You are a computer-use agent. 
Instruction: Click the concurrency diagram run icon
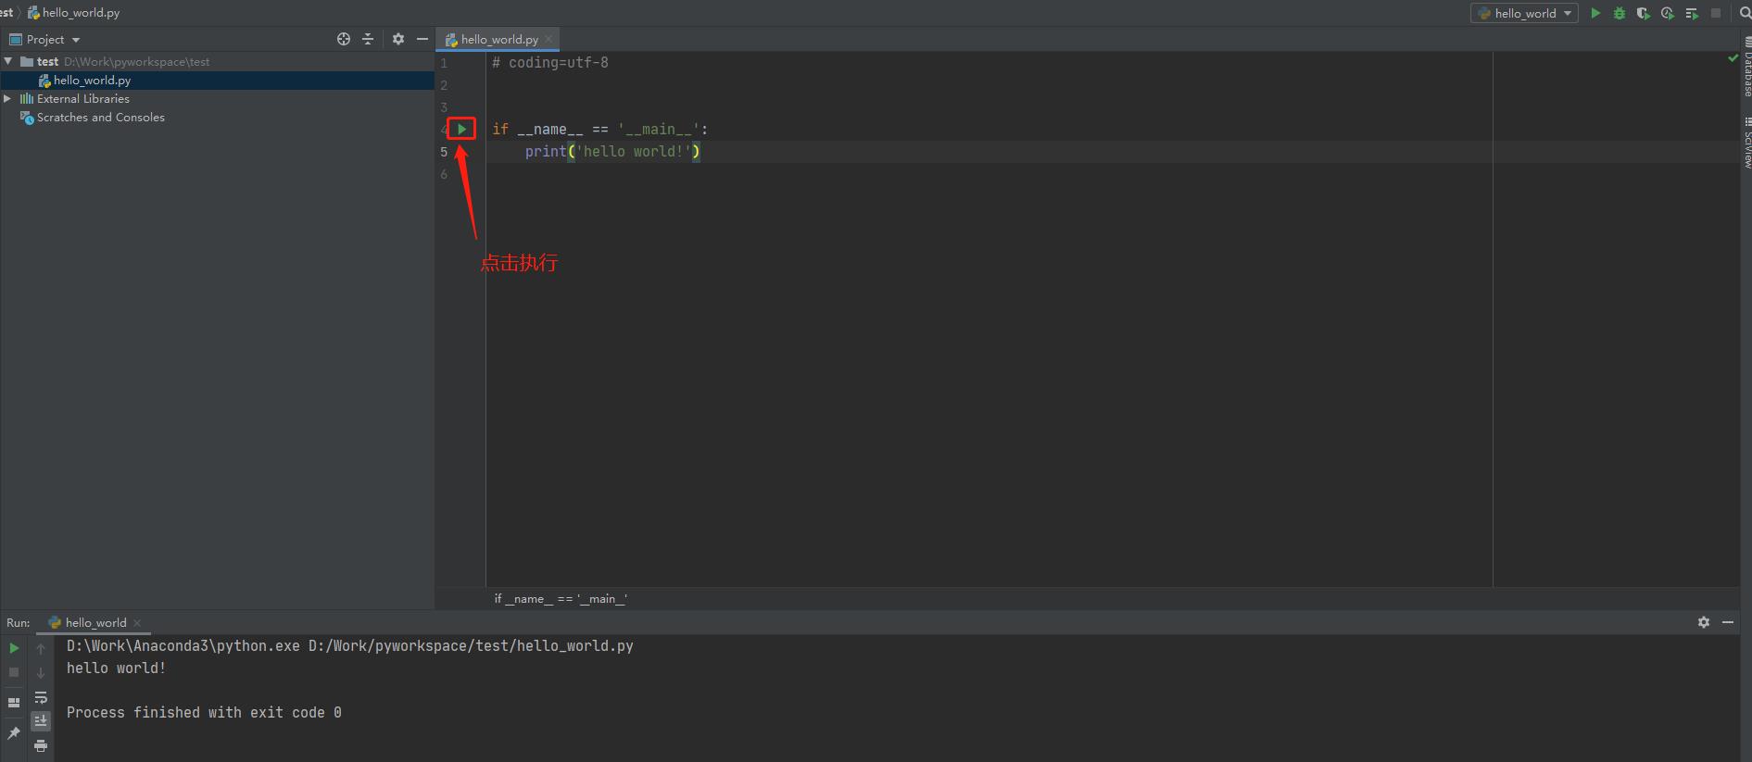click(1692, 13)
